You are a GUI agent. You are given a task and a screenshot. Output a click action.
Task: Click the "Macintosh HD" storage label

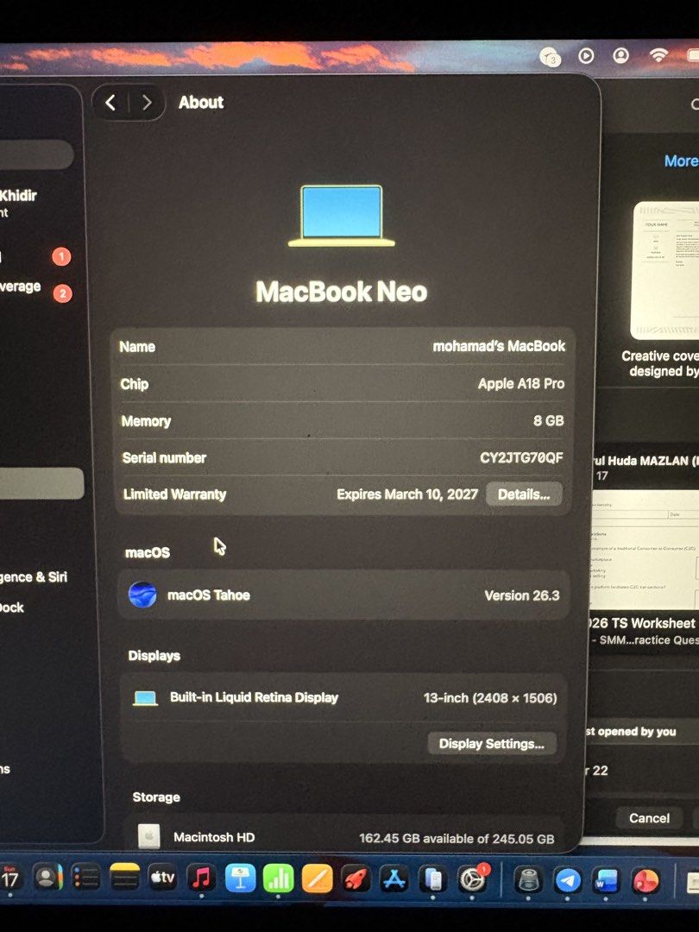coord(214,837)
